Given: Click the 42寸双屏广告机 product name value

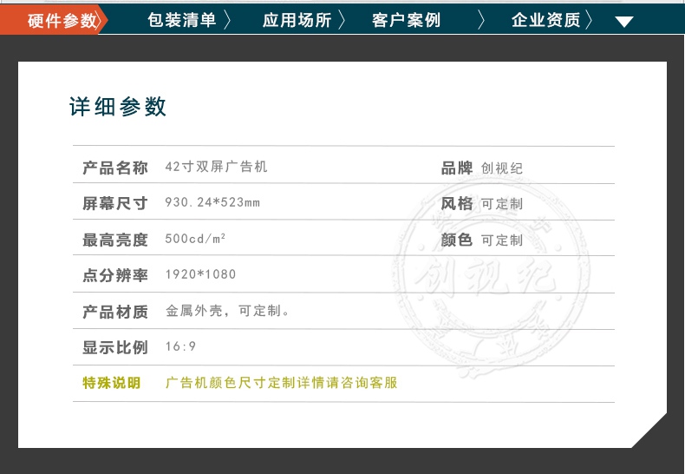Looking at the screenshot, I should coord(216,167).
